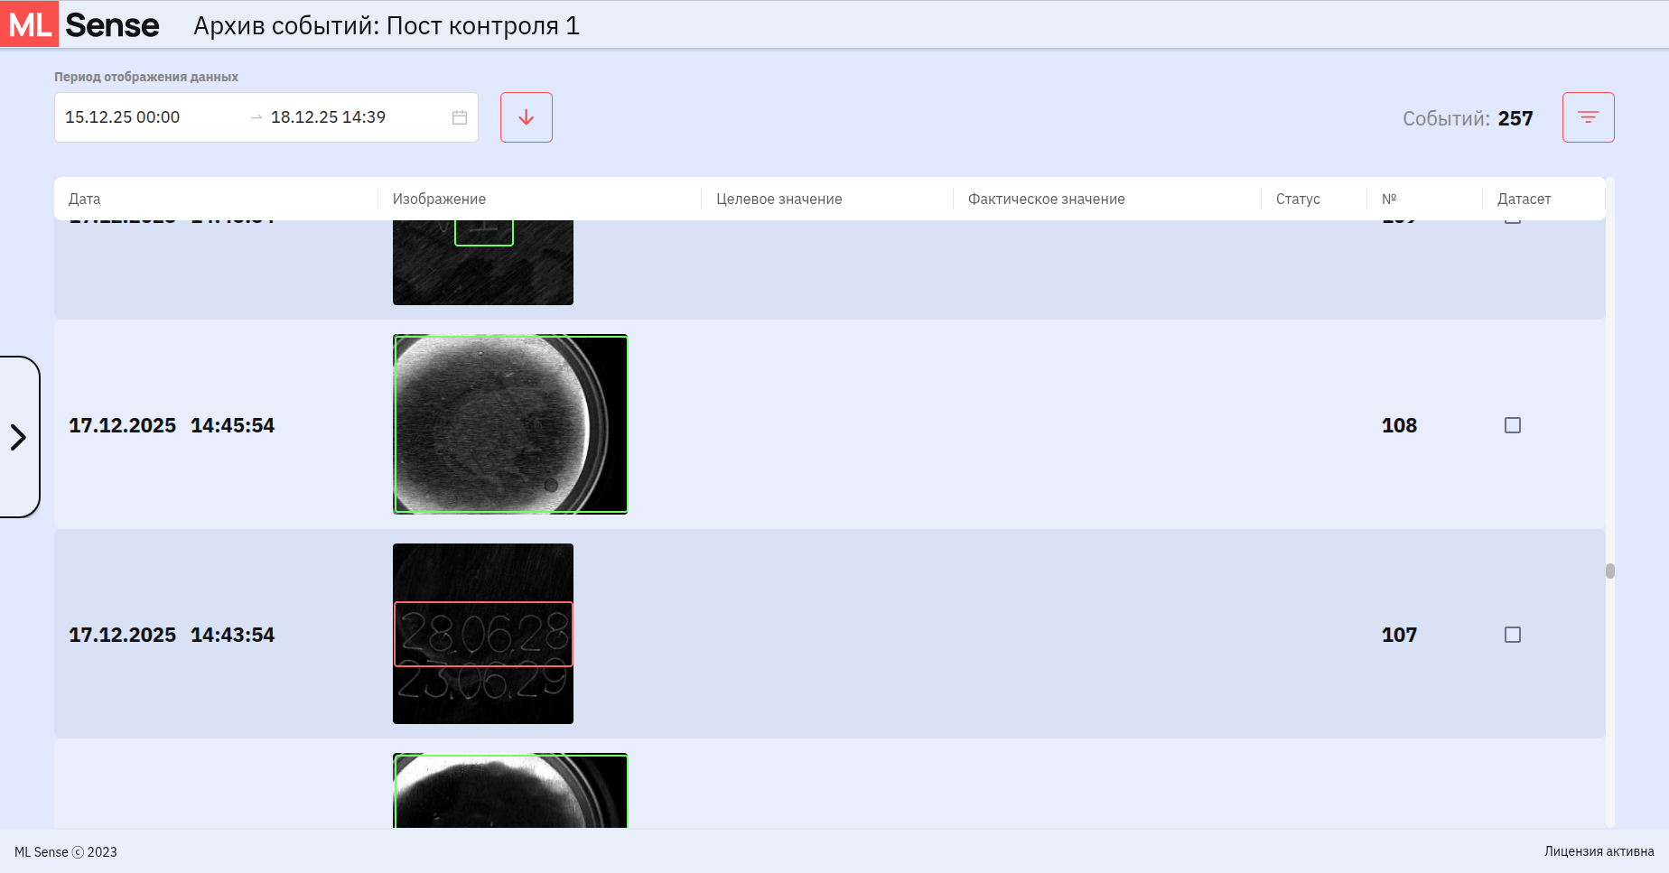Screen dimensions: 1669x873
Task: Click the ML Sense © 2023 footer text
Action: point(66,852)
